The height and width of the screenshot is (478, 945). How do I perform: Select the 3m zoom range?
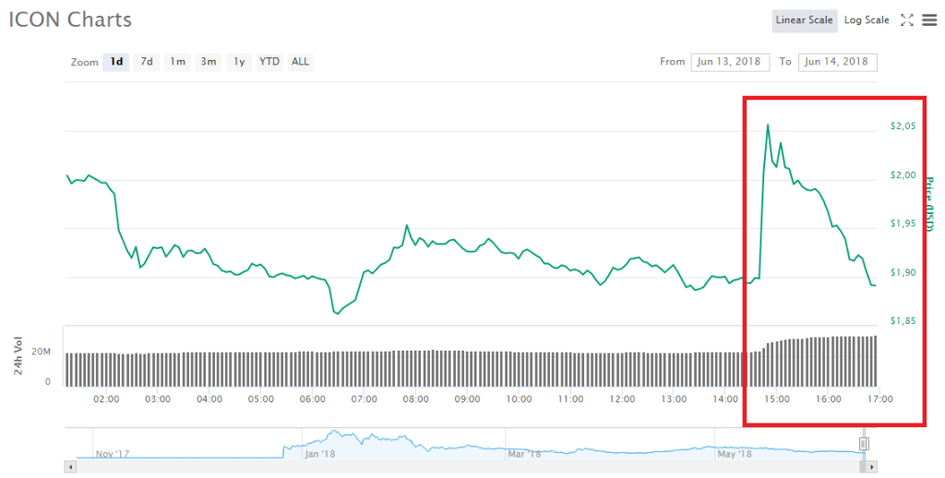(208, 62)
